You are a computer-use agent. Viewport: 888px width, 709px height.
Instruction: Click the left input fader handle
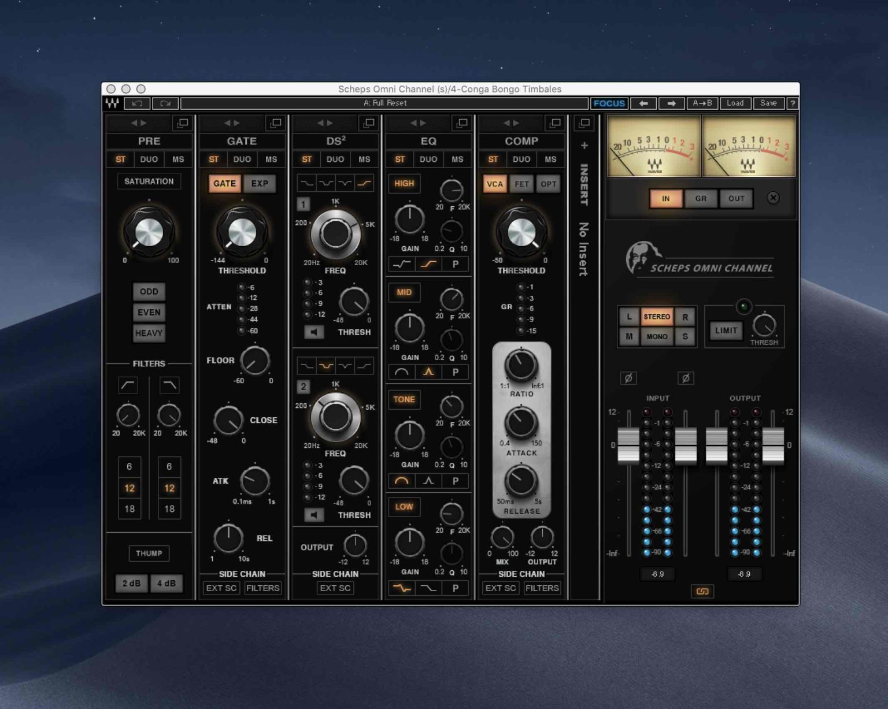(628, 446)
